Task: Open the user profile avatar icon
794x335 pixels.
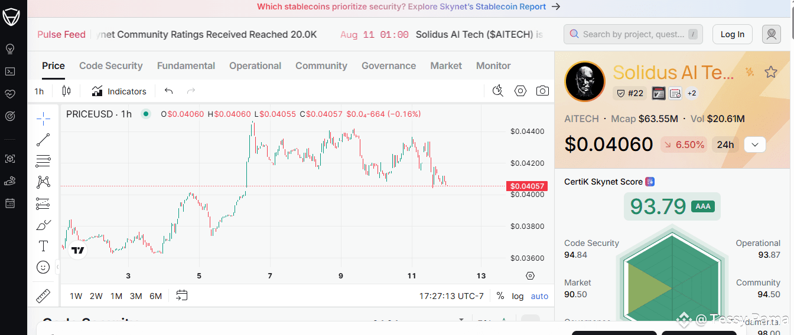Action: [771, 34]
